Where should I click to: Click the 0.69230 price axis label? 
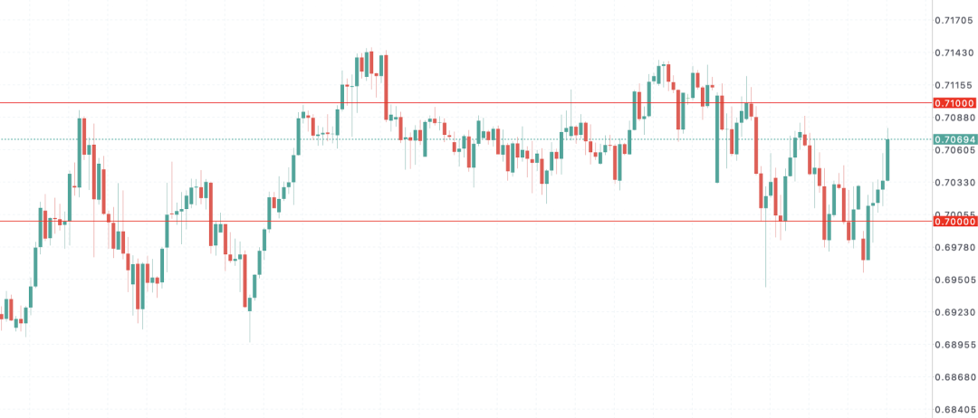point(954,313)
